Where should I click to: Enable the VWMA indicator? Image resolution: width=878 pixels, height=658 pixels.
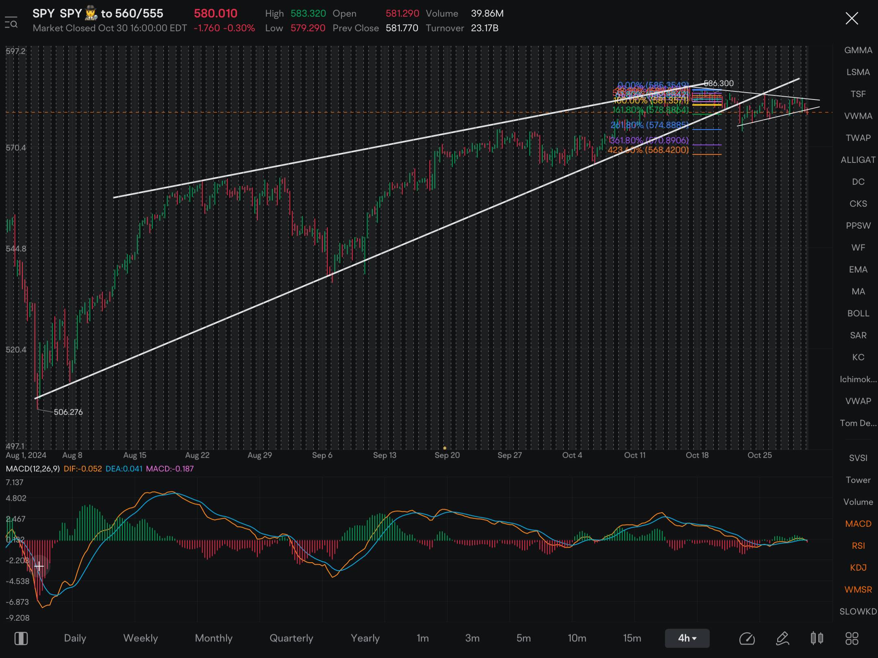pyautogui.click(x=858, y=116)
